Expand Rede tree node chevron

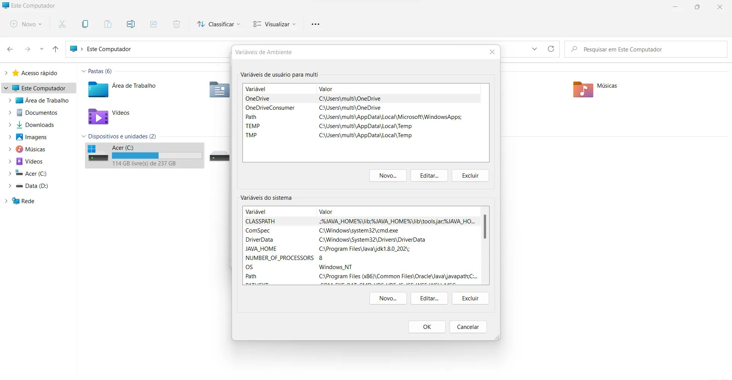tap(6, 201)
